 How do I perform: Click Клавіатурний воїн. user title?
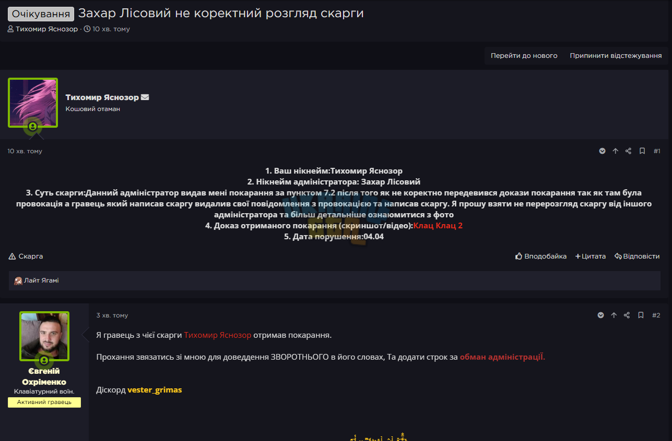coord(44,391)
